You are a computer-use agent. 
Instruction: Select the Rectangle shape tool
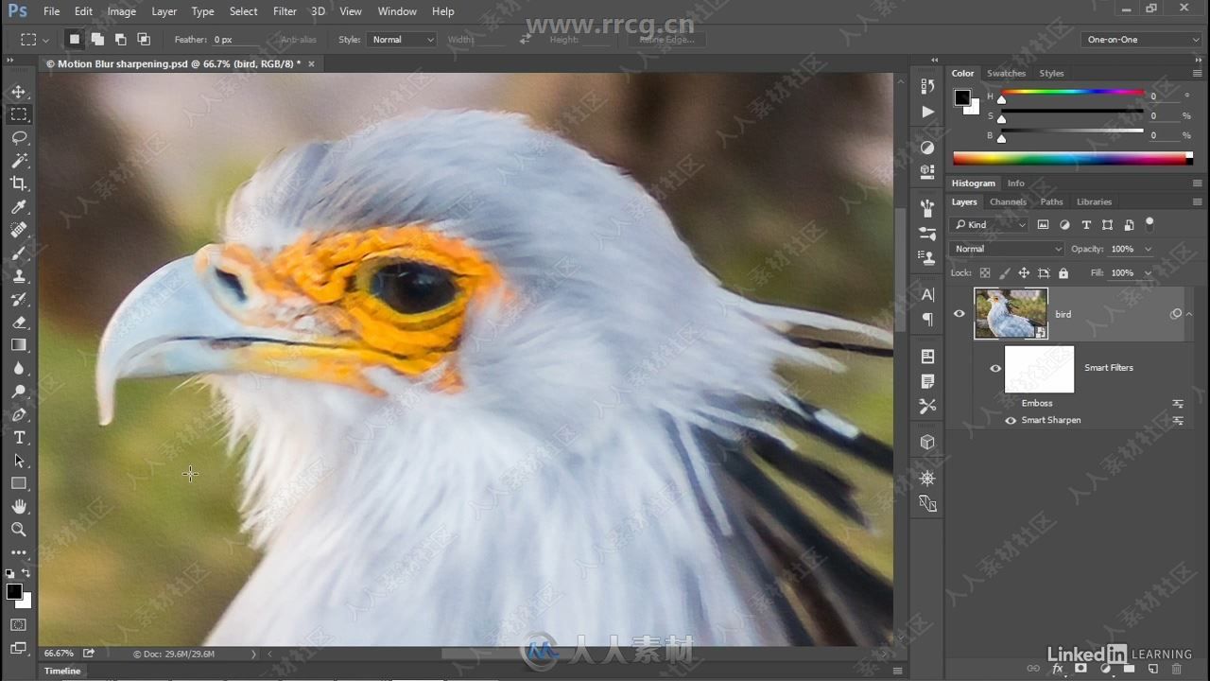point(18,483)
